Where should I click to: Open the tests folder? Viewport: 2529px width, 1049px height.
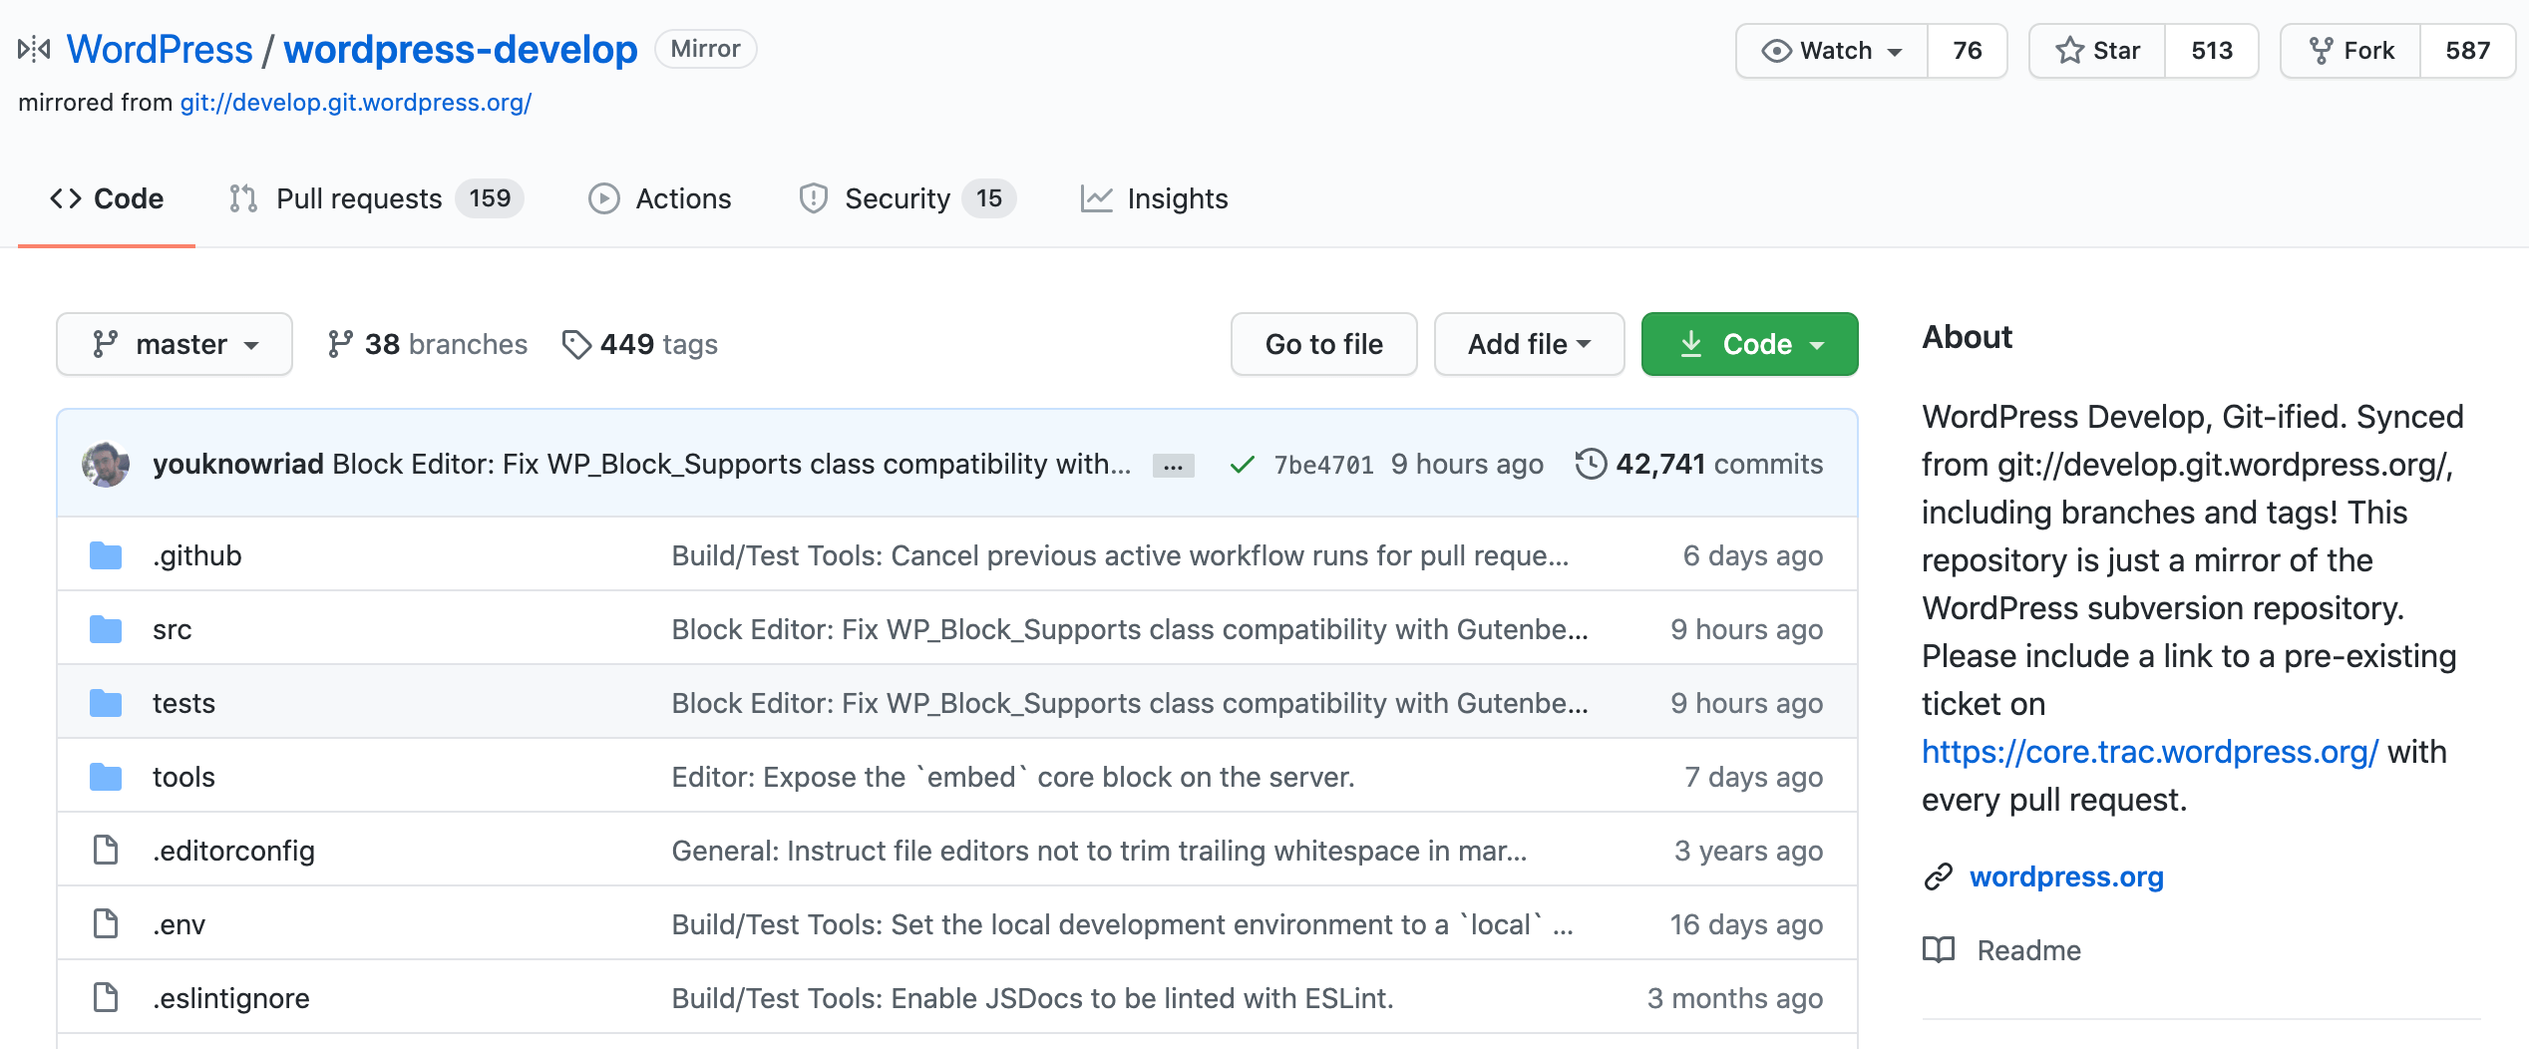183,703
